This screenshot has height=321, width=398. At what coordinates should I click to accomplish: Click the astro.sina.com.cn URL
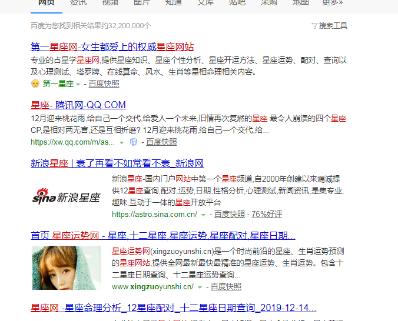154,214
